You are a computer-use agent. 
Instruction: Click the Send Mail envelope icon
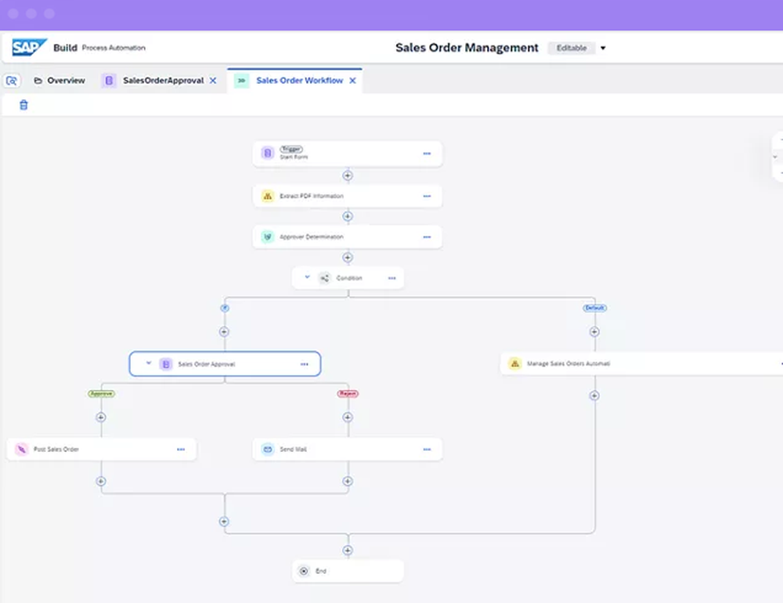click(x=268, y=450)
